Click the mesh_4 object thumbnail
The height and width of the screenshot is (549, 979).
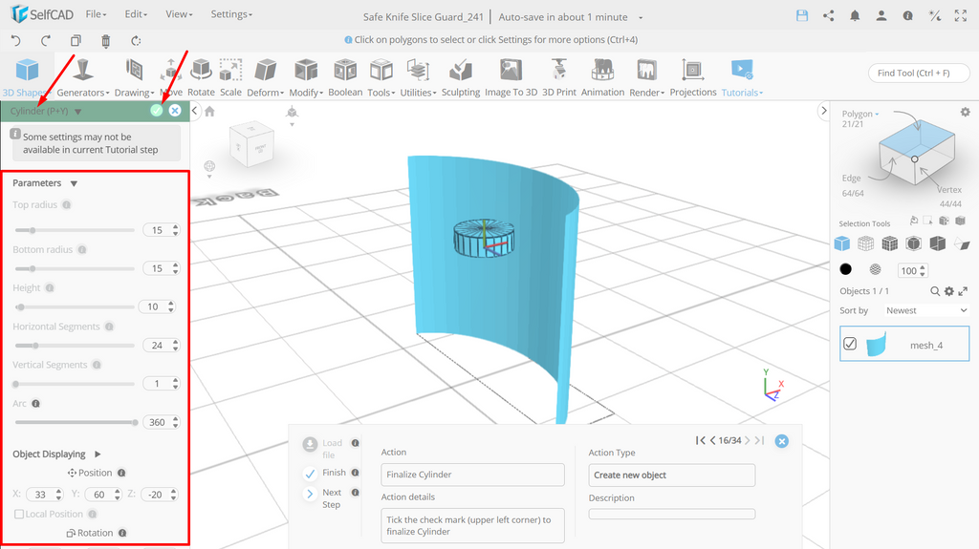point(876,344)
